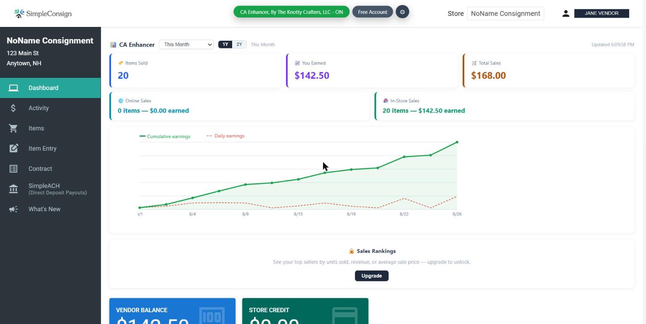This screenshot has height=324, width=646.
Task: Click the user profile icon
Action: [x=566, y=13]
